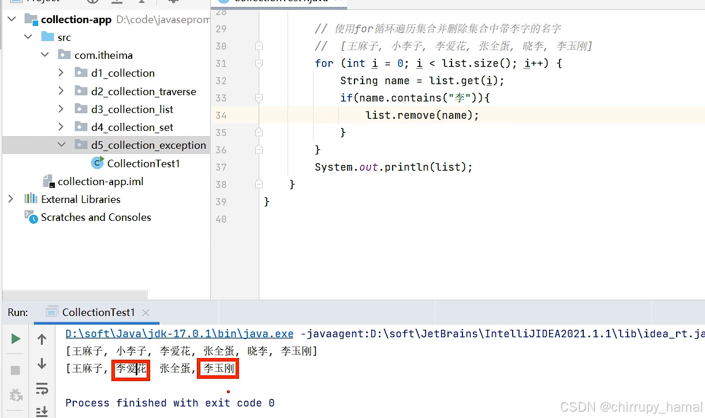Collapse the d5_collection_exception package chevron

(61, 145)
